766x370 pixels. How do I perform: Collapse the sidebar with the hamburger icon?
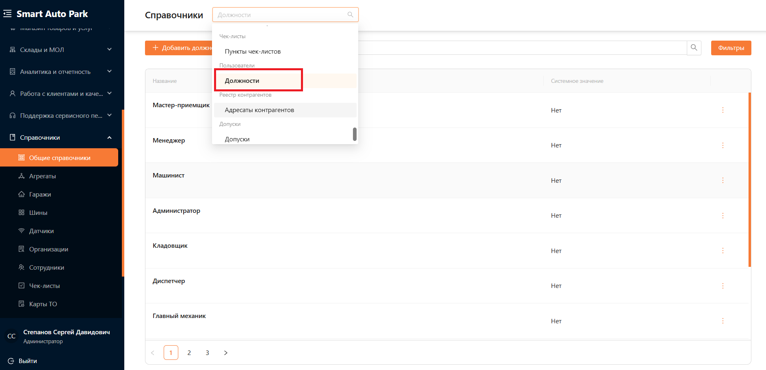[7, 14]
